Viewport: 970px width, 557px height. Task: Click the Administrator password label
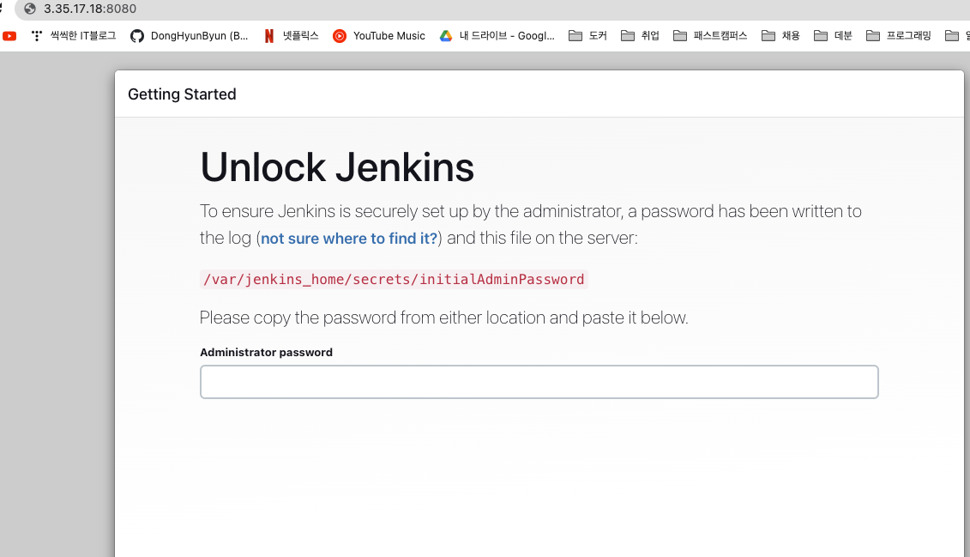point(266,352)
